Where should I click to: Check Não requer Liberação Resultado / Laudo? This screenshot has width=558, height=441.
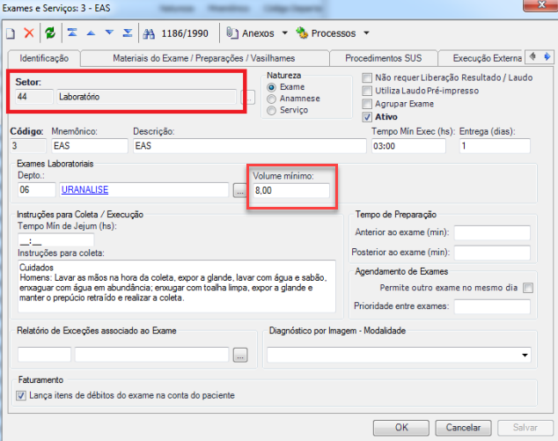tap(367, 77)
